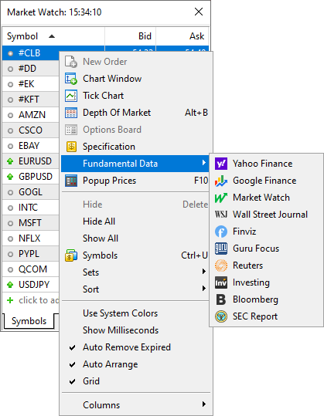324x416 pixels.
Task: Select the QCOM symbol row
Action: (x=31, y=269)
